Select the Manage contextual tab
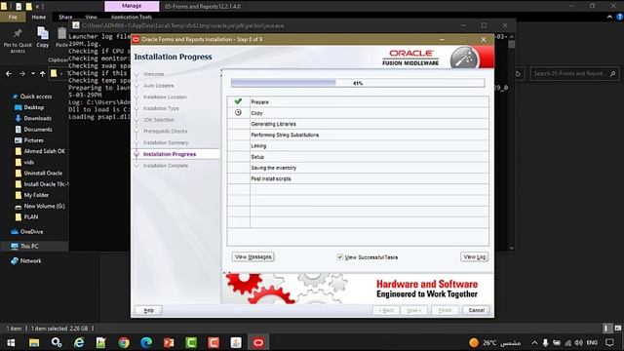 pos(132,6)
